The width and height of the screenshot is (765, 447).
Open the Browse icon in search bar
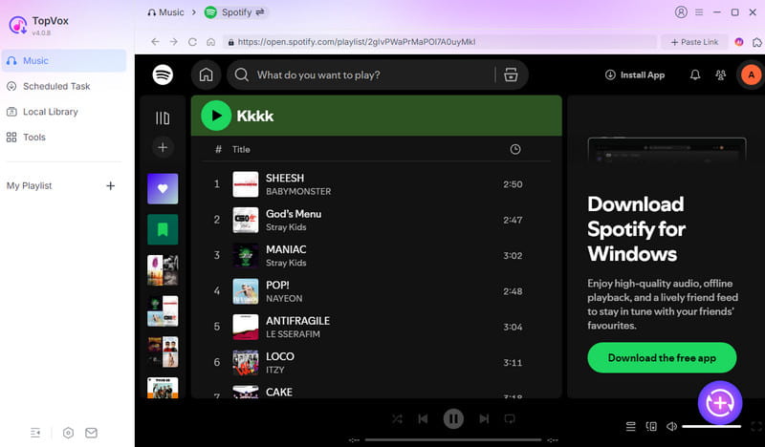pos(511,74)
